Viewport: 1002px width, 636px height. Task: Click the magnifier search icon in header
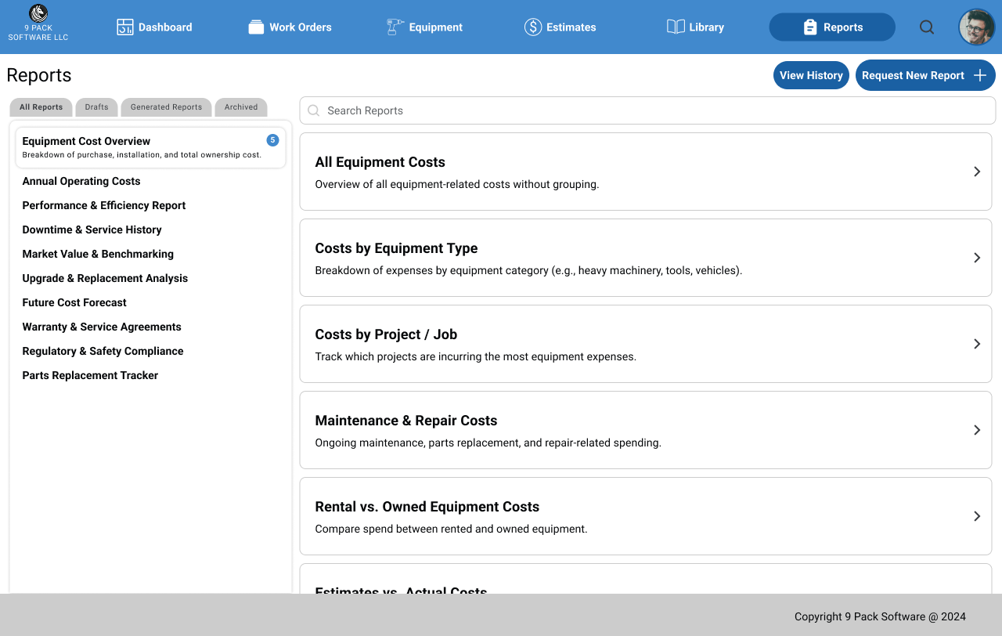(927, 27)
